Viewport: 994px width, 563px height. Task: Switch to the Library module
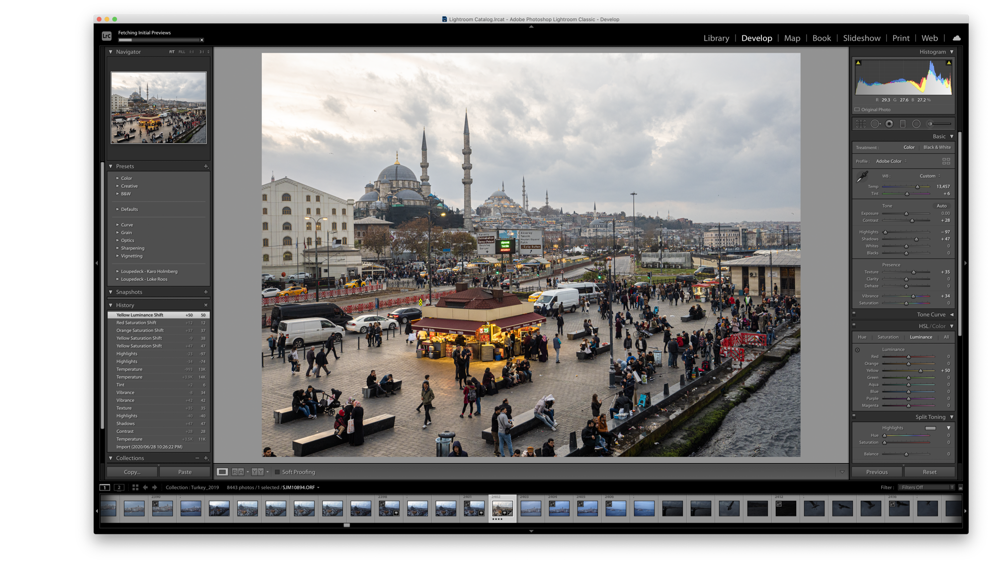click(716, 38)
